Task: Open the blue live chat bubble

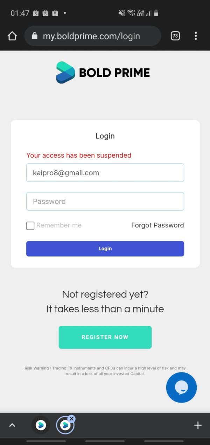Action: coord(181,387)
